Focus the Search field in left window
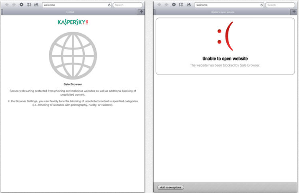 click(127, 5)
